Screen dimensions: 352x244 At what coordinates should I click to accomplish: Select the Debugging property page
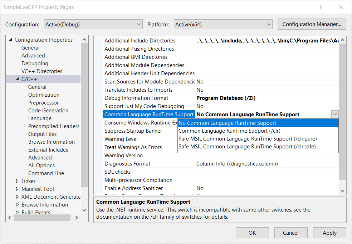coord(35,63)
